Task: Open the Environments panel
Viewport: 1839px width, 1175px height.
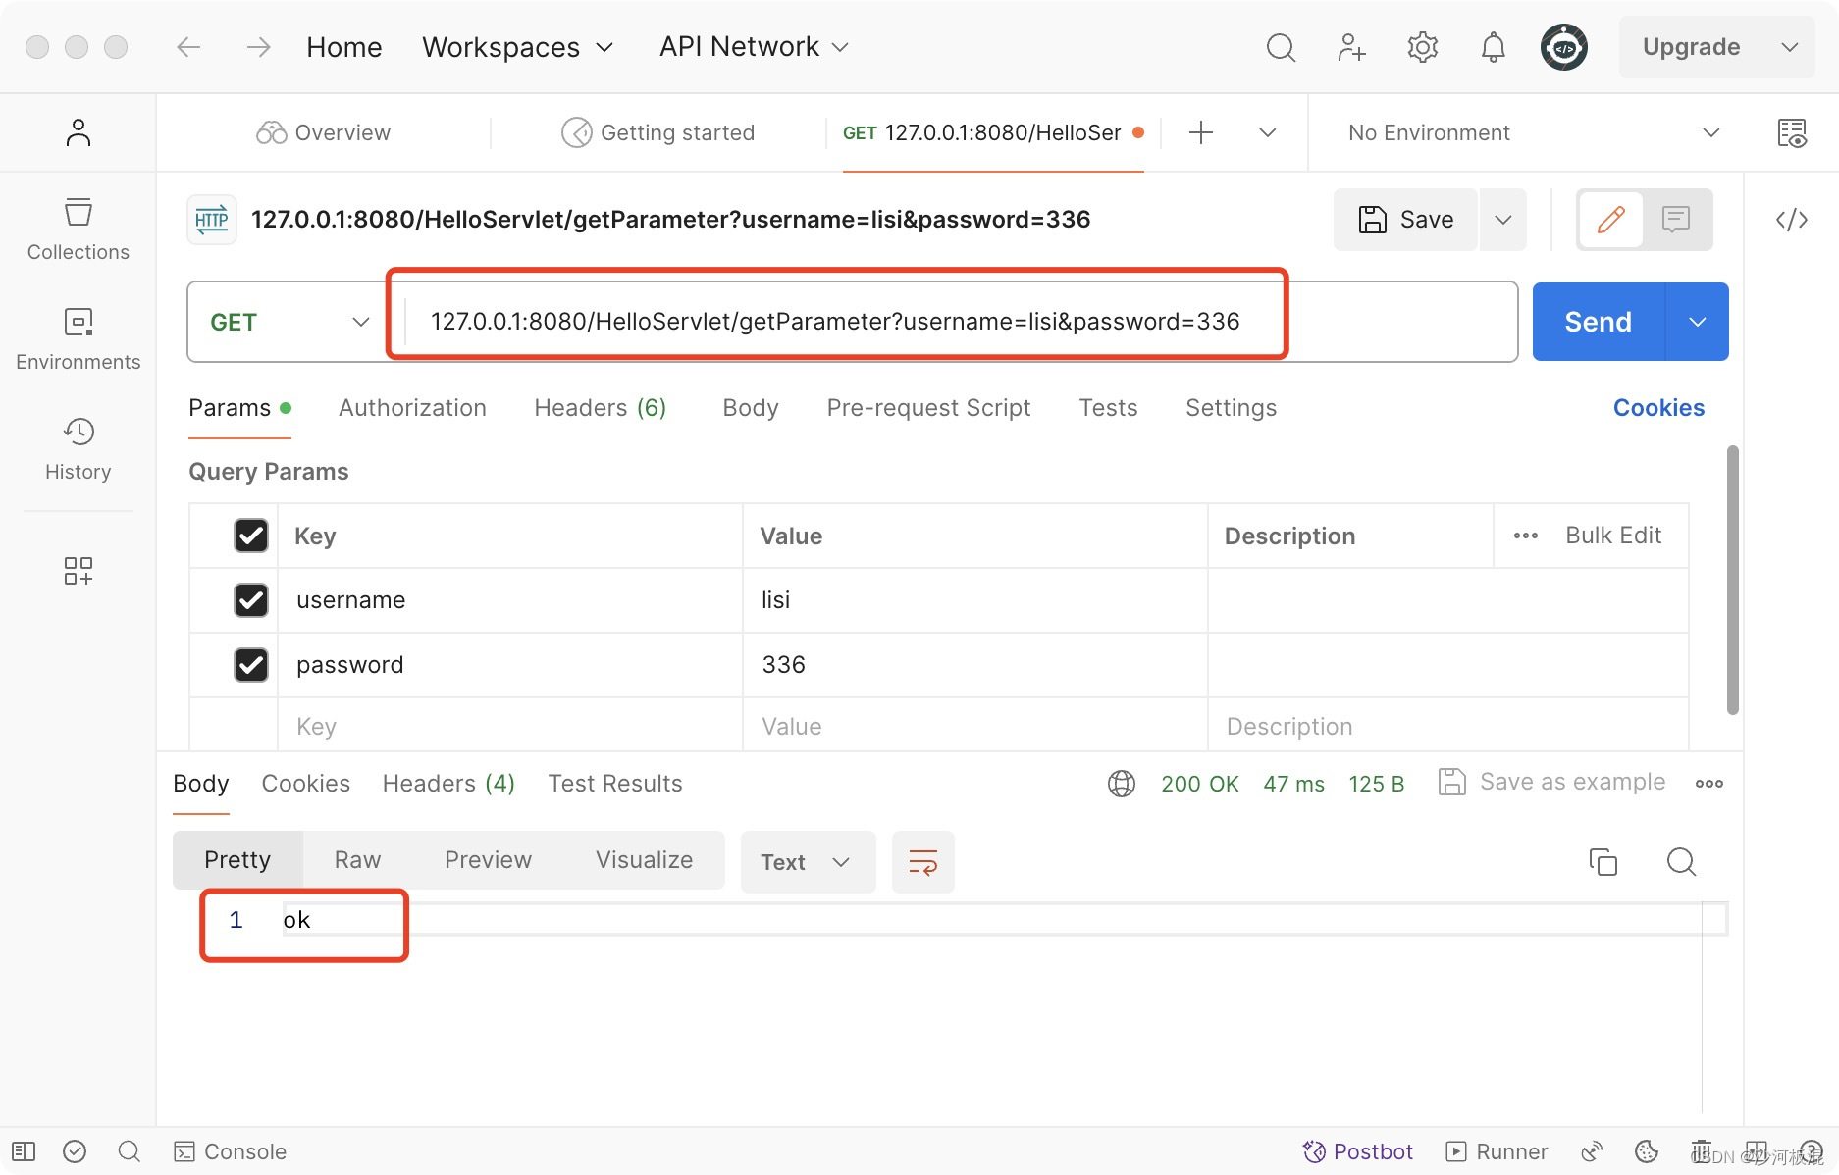Action: (x=78, y=338)
